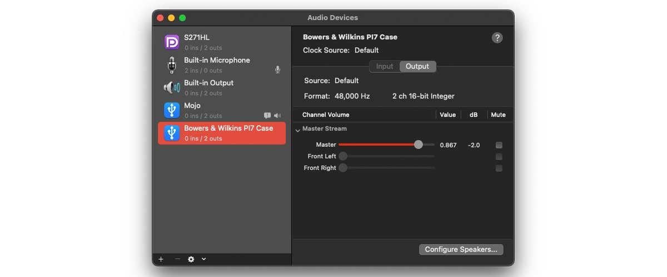Select the Mojo device name
667x277 pixels.
192,106
